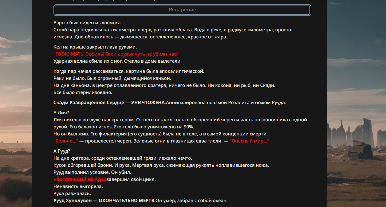Click the red text «Восставший из Ада»

[80, 179]
